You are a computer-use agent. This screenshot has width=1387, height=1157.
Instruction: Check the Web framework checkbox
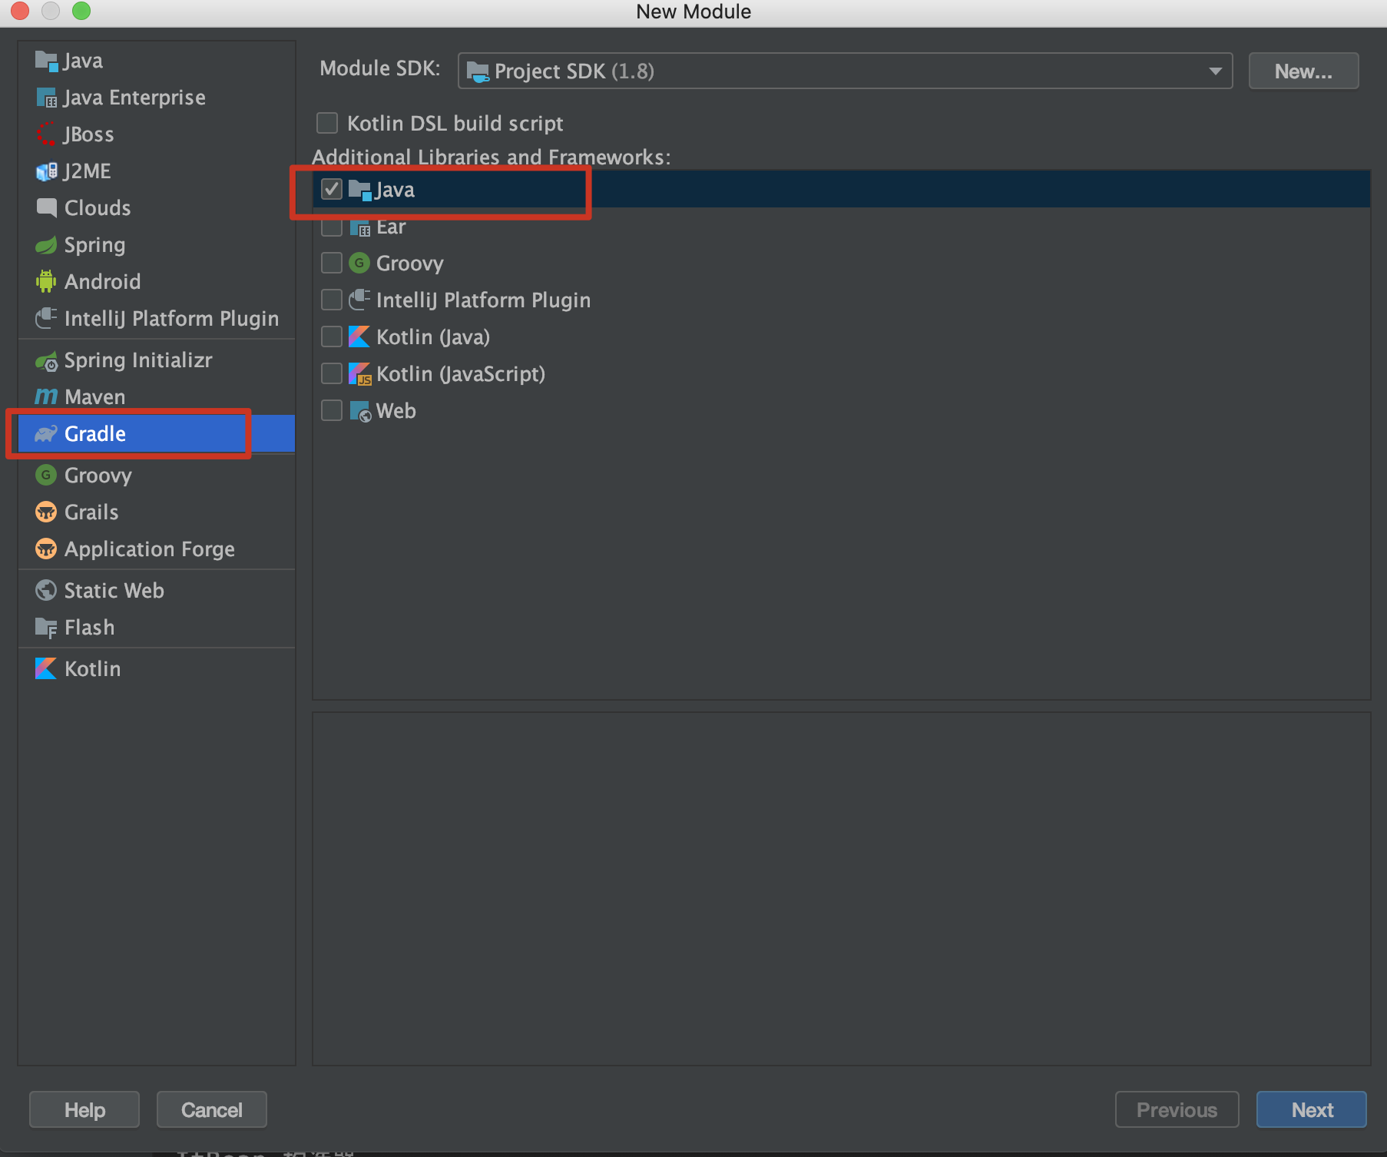point(332,410)
